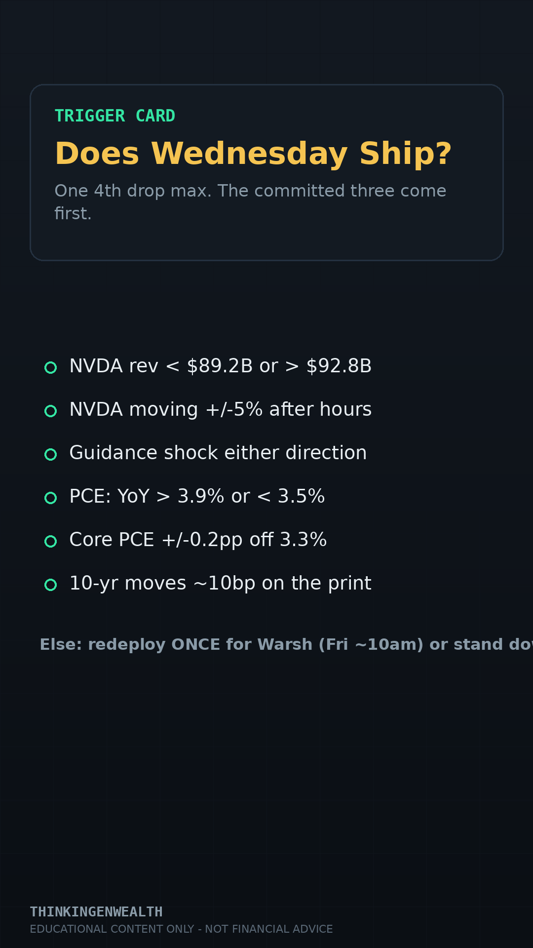533x948 pixels.
Task: Click the educational content only disclaimer
Action: point(181,929)
